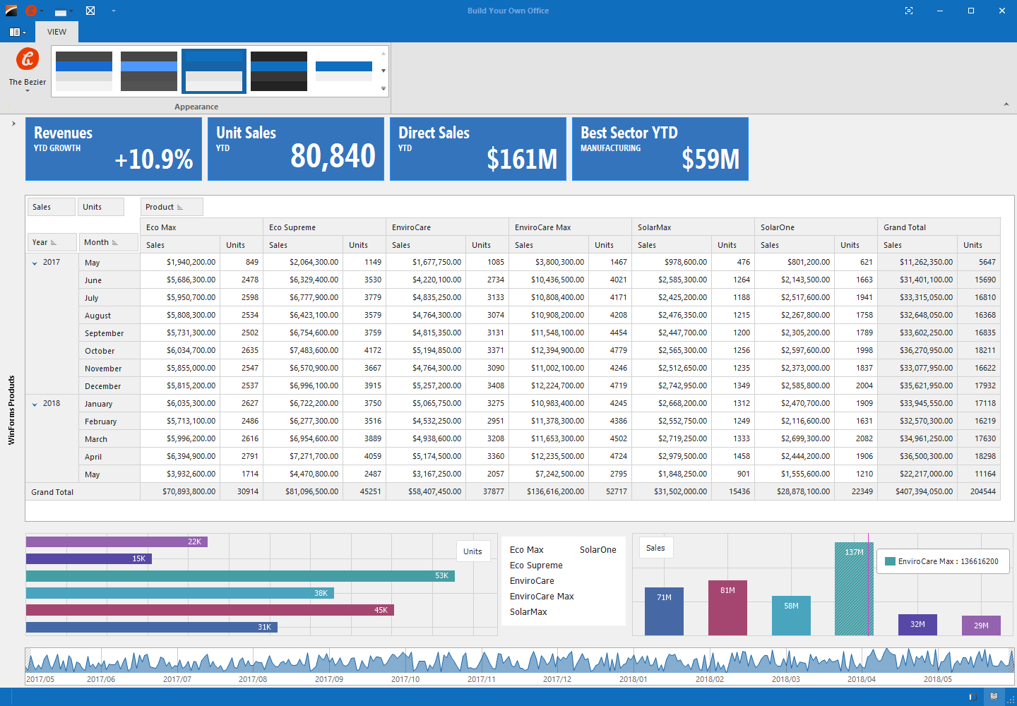
Task: Toggle full screen mode icon in title bar
Action: [x=908, y=11]
